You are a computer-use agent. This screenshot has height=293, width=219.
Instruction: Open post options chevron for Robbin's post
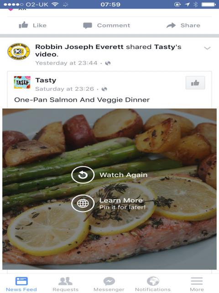point(207,48)
